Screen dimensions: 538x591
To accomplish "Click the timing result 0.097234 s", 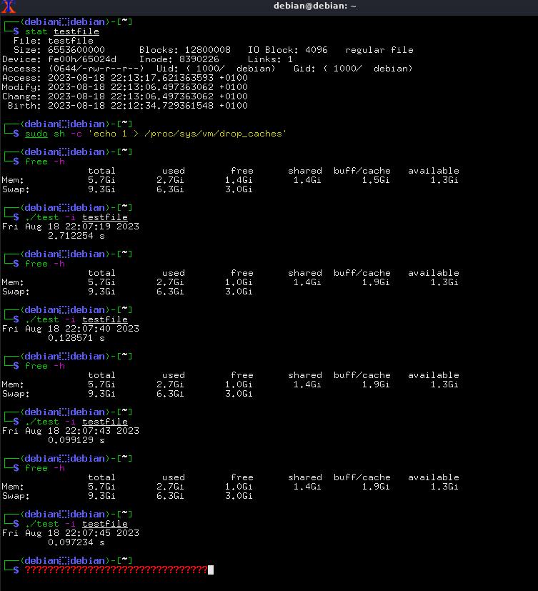I will click(x=76, y=542).
